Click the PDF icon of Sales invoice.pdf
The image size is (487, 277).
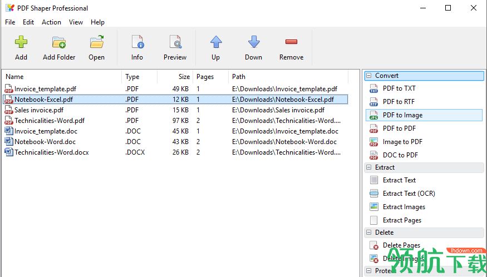pos(9,110)
